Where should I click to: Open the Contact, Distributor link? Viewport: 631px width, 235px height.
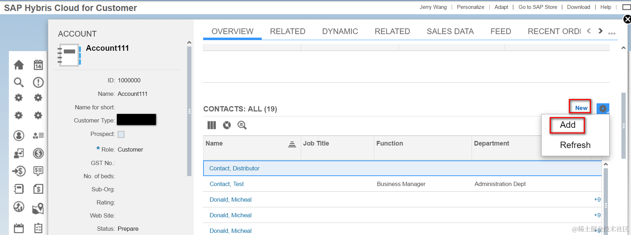(234, 168)
